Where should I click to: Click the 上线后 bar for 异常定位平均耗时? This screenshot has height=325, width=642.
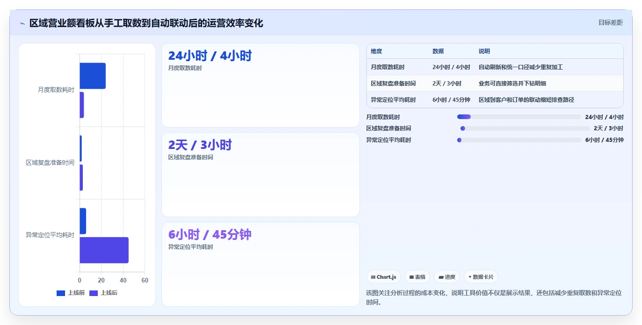click(104, 250)
